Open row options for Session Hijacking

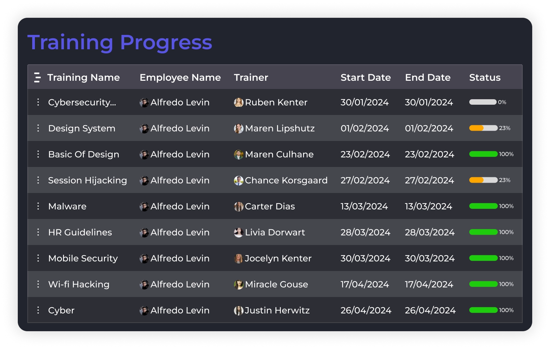pos(38,180)
